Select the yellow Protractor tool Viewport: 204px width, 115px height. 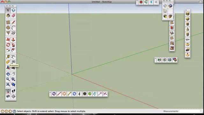[8, 62]
